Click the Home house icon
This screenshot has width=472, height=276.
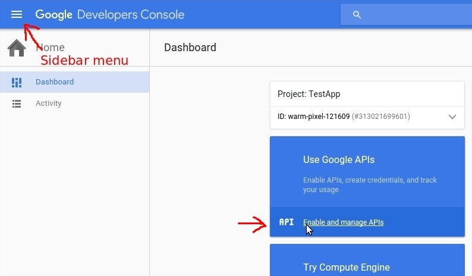tap(17, 48)
